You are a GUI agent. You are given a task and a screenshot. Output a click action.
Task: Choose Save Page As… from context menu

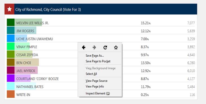coord(95,56)
